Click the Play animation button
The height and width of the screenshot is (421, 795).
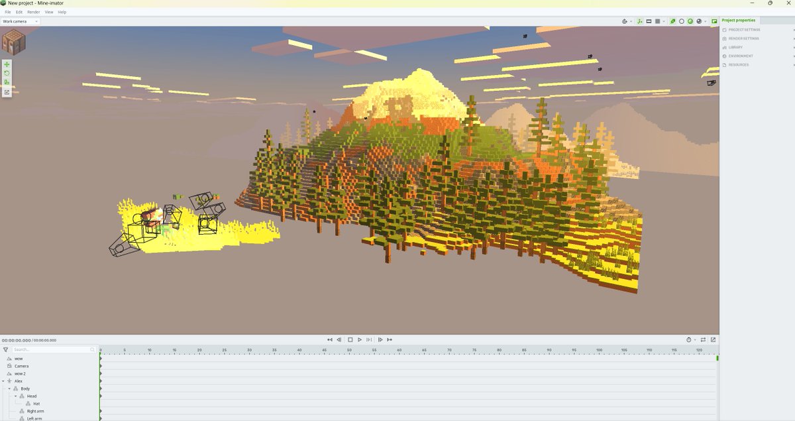pyautogui.click(x=360, y=339)
